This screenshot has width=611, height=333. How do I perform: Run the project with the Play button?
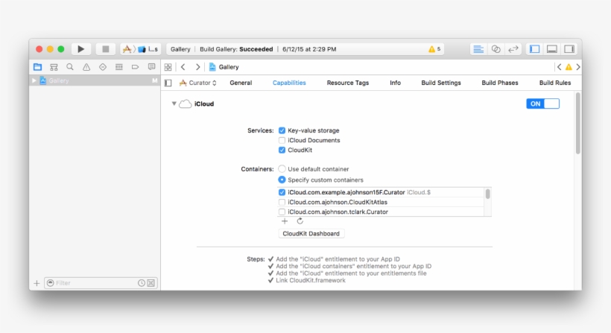(x=80, y=49)
